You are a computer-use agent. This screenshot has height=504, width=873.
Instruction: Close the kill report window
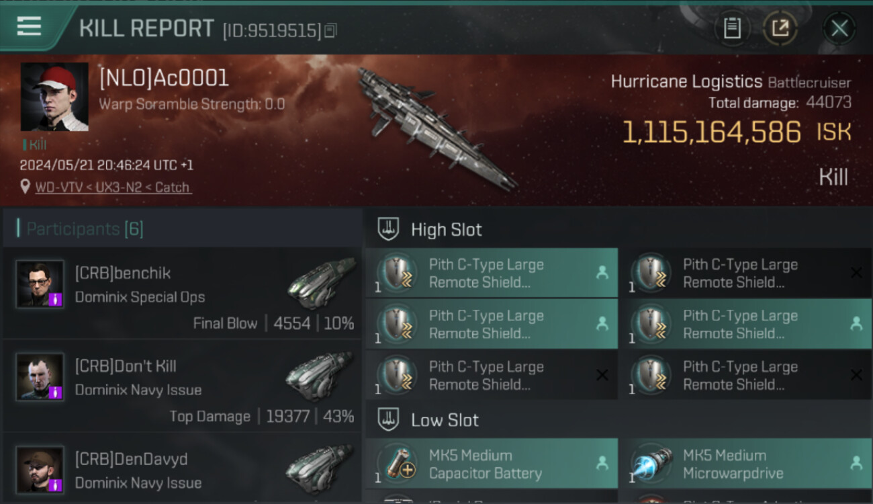(x=839, y=28)
